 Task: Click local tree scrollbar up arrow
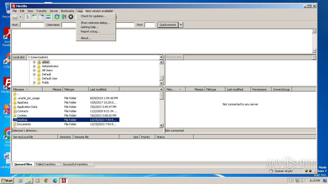[x=161, y=62]
